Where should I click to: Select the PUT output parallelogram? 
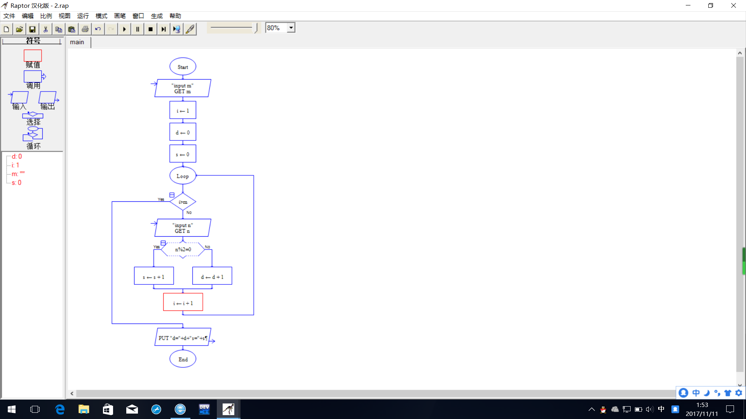183,337
